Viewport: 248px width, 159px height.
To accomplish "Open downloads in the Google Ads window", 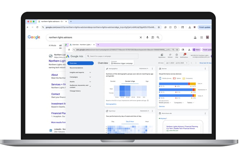I will click(189, 50).
